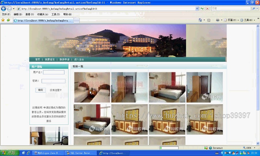Open the recent pages dropdown beside navigation arrows
This screenshot has height=156, width=260.
(14, 9)
